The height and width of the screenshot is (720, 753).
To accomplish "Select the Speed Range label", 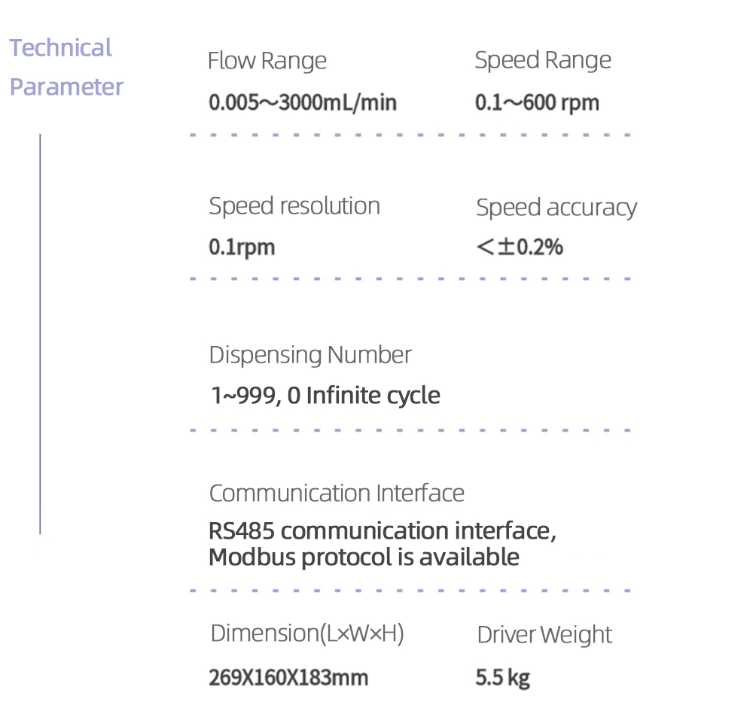I will (x=542, y=60).
